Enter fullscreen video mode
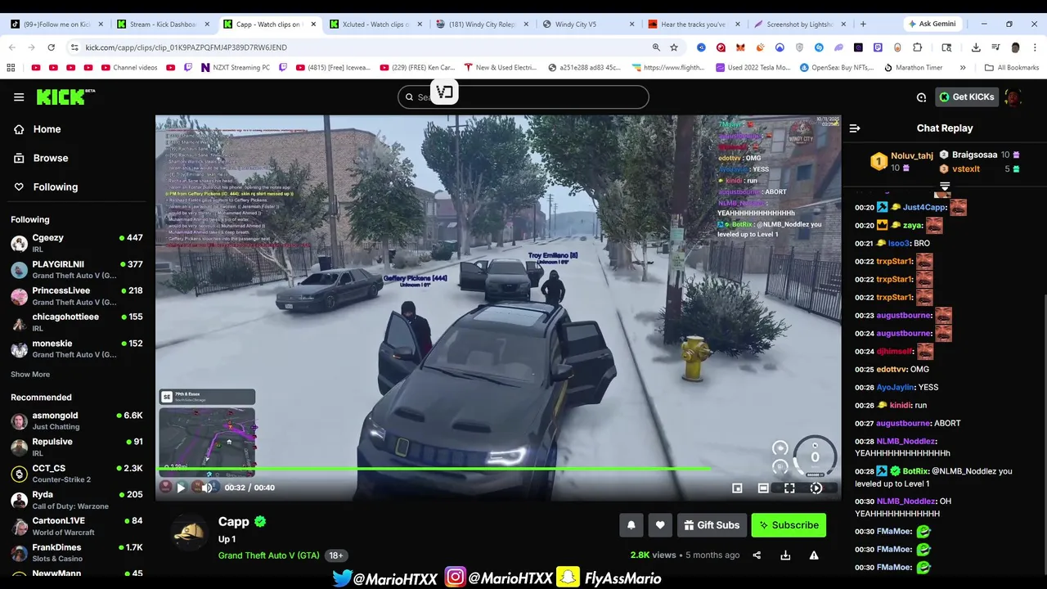Screen dimensions: 1047x589 (789, 488)
